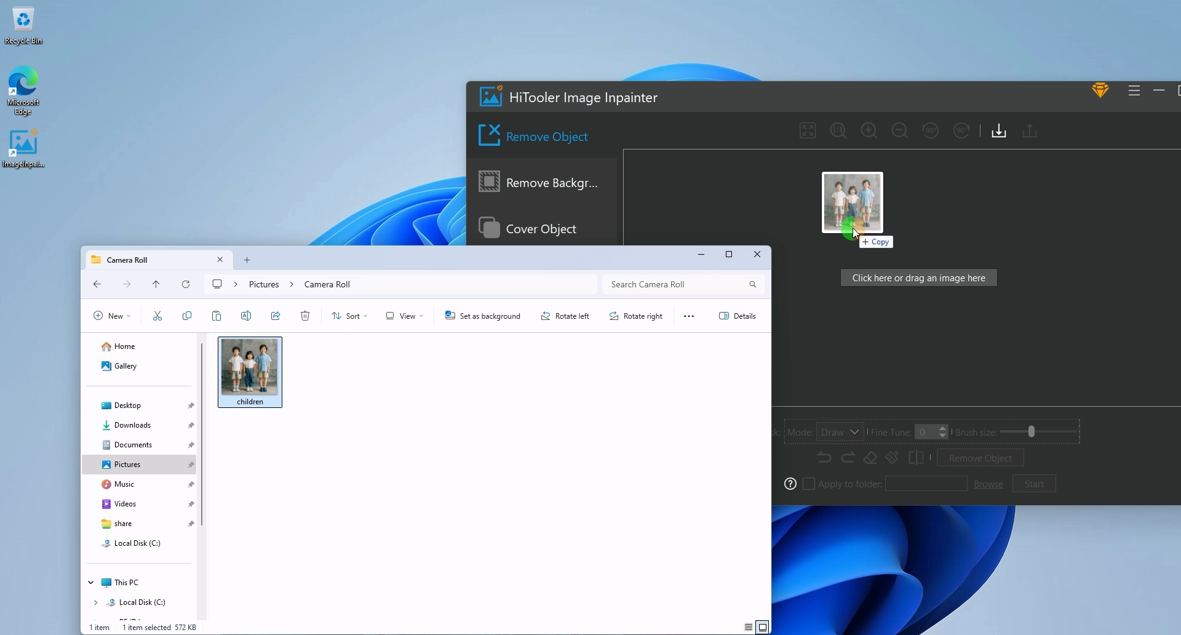Image resolution: width=1181 pixels, height=635 pixels.
Task: Select the Remove Background tab
Action: click(x=541, y=183)
